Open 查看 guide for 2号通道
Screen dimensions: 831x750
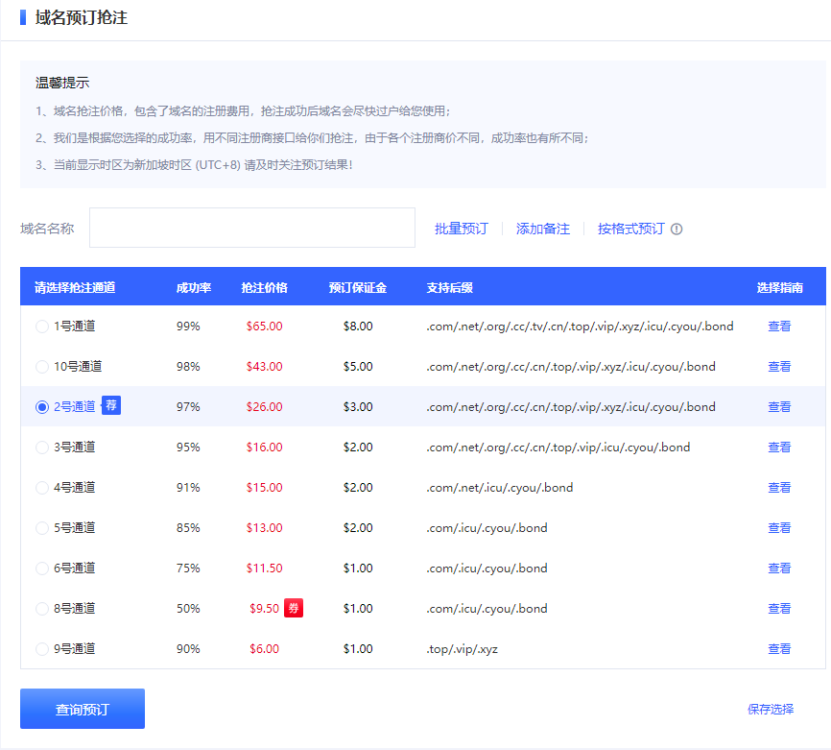779,407
